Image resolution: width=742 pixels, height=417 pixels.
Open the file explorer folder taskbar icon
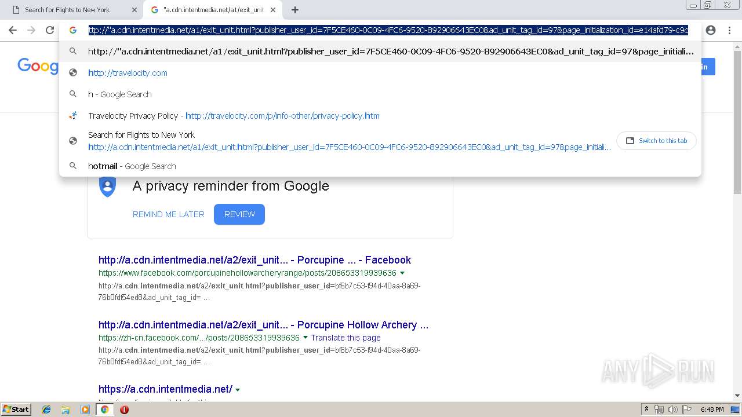pyautogui.click(x=66, y=409)
